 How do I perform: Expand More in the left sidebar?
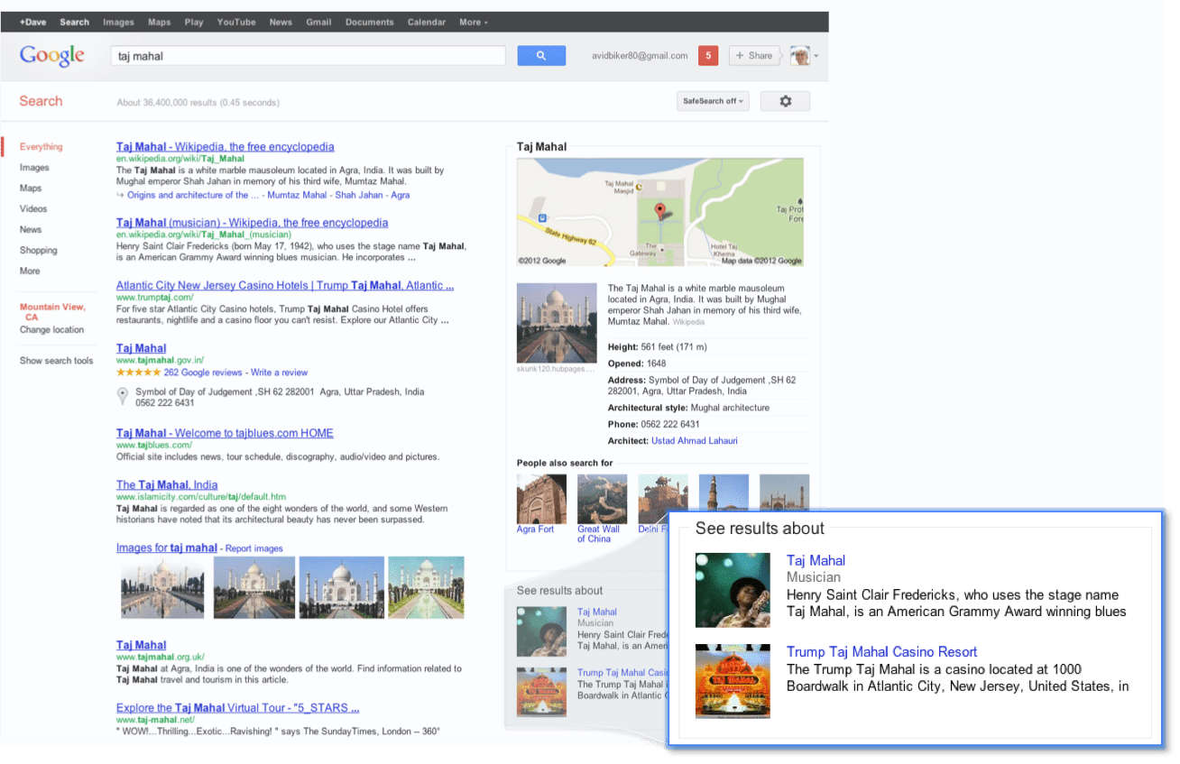(x=30, y=271)
